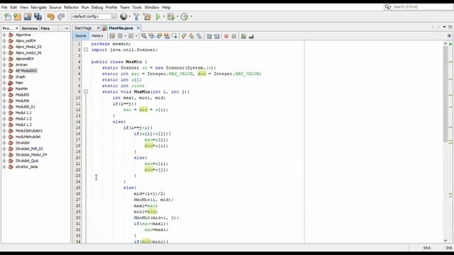Image resolution: width=454 pixels, height=255 pixels.
Task: Click the Undo arrow icon
Action: 51,17
